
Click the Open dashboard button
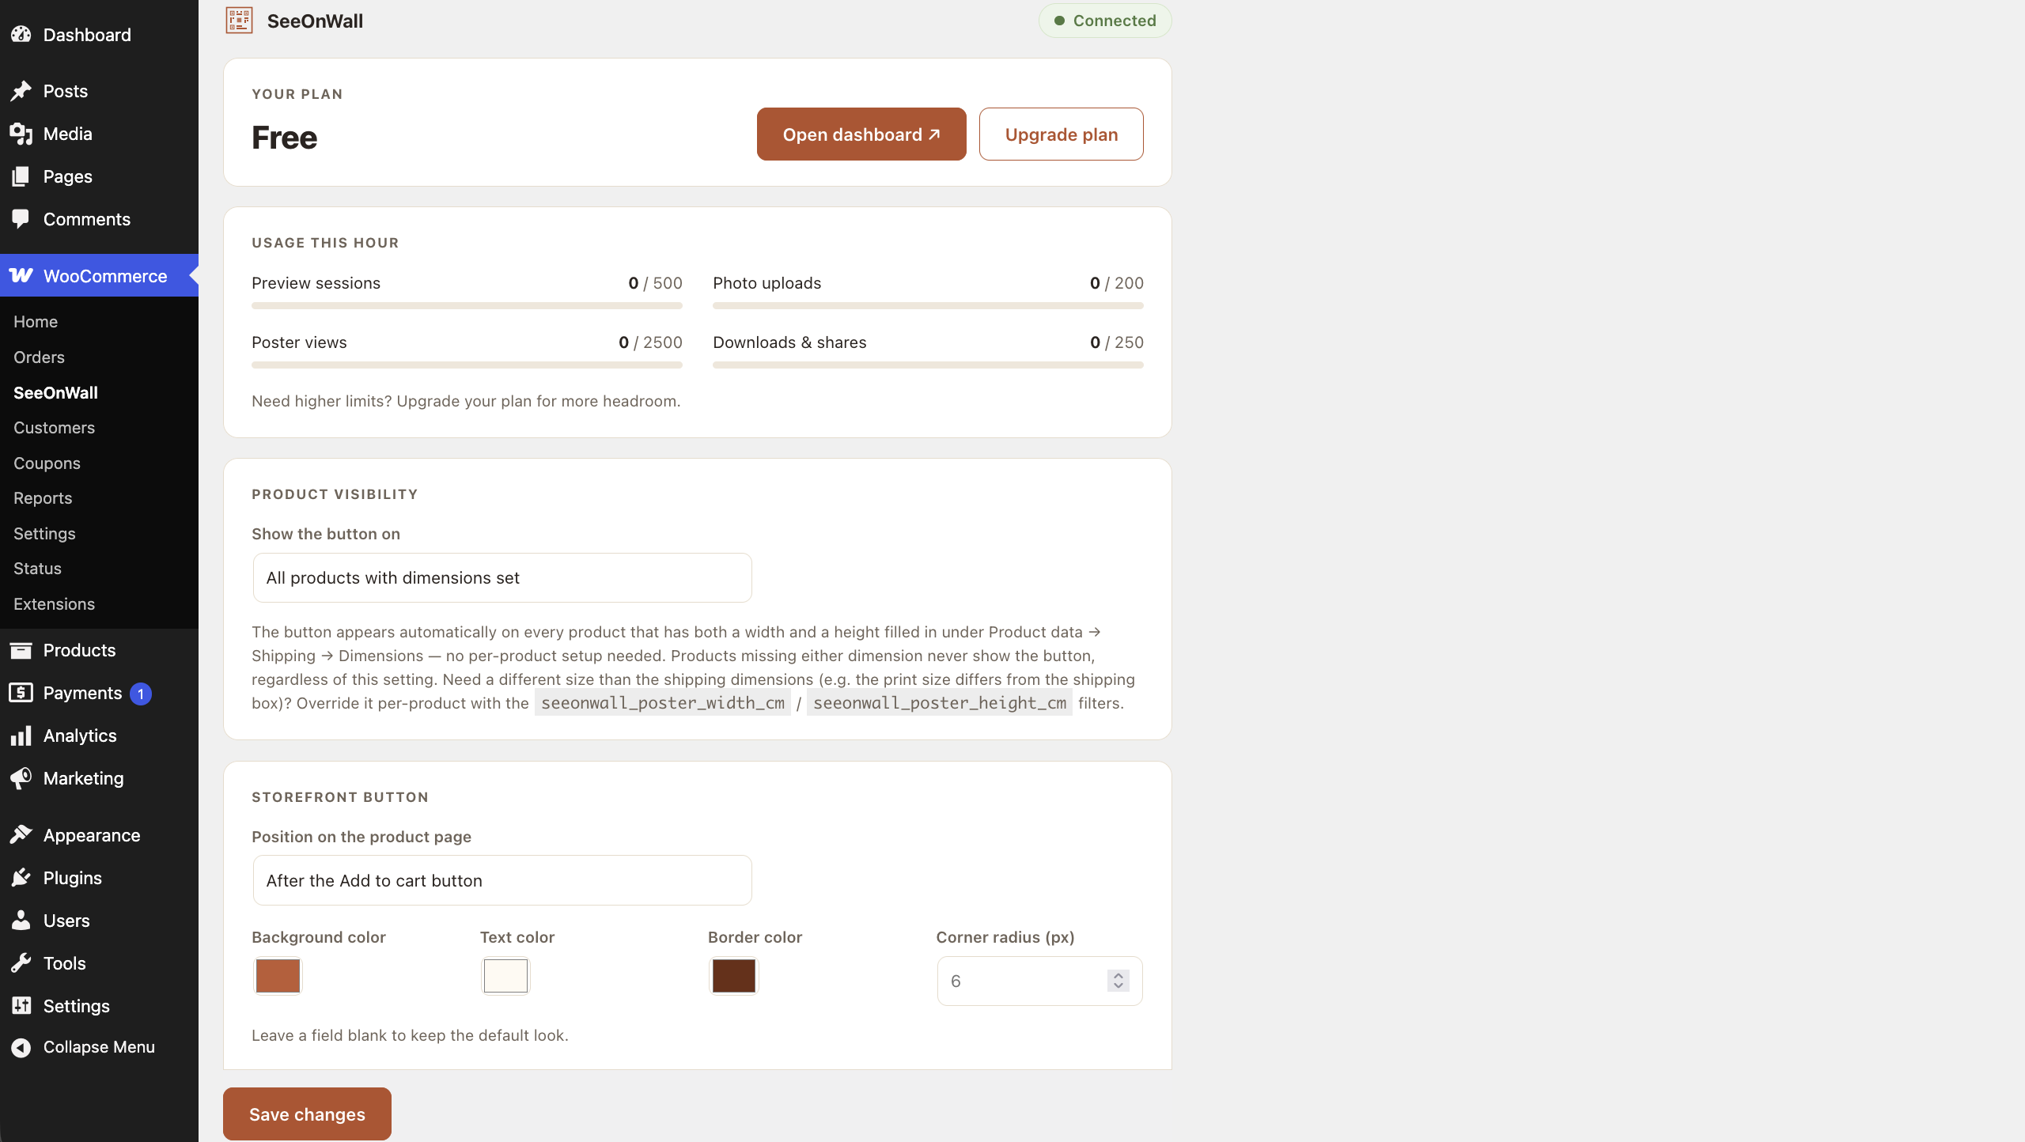pos(861,134)
